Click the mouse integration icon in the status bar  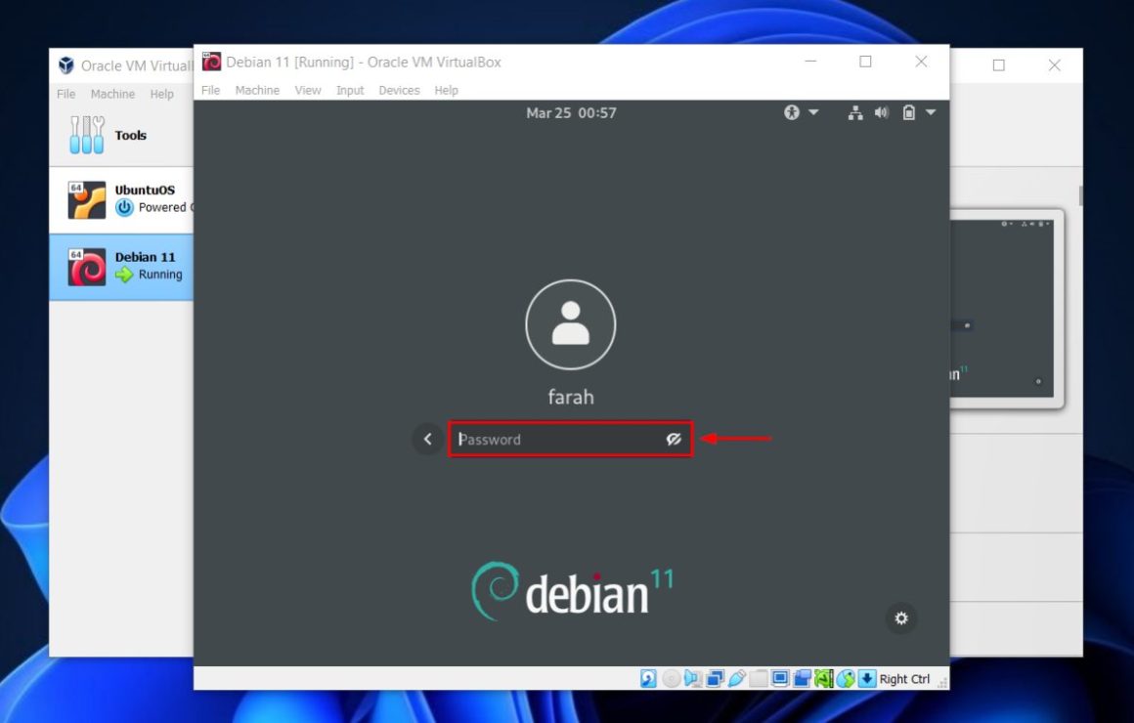tap(845, 678)
